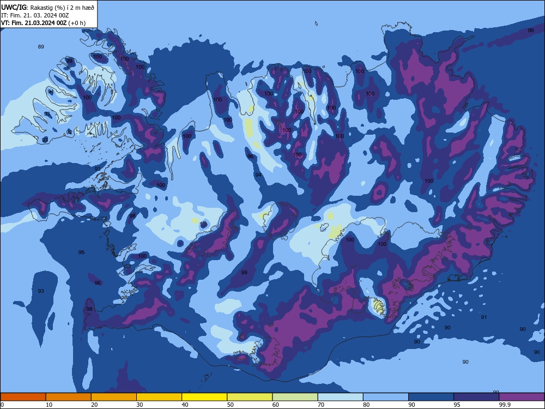Click the legend scale label '40'
The width and height of the screenshot is (545, 409).
185,405
